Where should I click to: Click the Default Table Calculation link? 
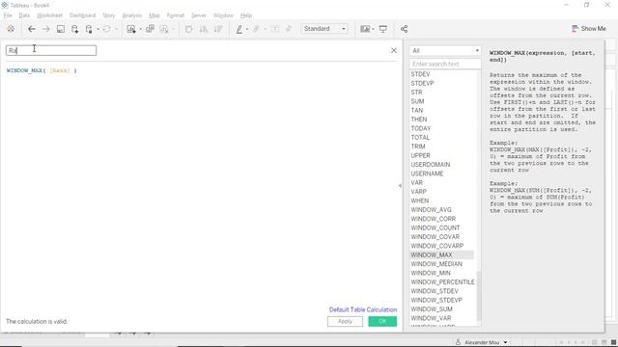(x=363, y=309)
